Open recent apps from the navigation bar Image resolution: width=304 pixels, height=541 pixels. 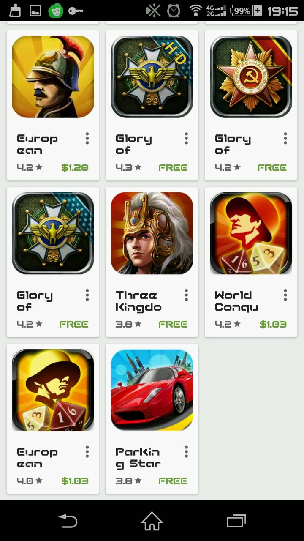pyautogui.click(x=236, y=521)
